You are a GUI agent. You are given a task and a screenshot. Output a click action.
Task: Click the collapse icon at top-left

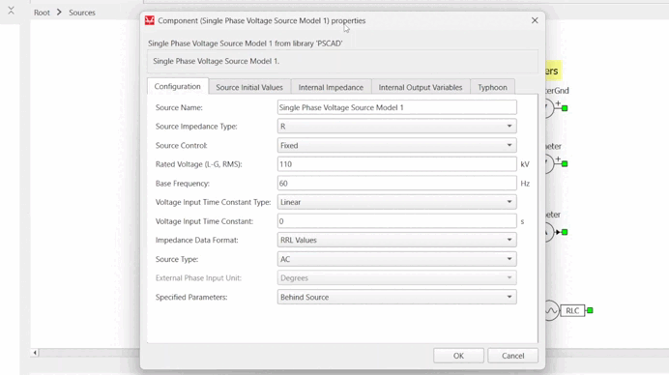[x=11, y=11]
